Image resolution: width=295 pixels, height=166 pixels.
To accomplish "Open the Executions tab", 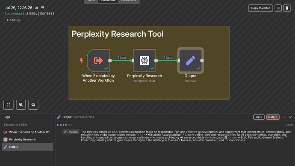I will pyautogui.click(x=108, y=1).
